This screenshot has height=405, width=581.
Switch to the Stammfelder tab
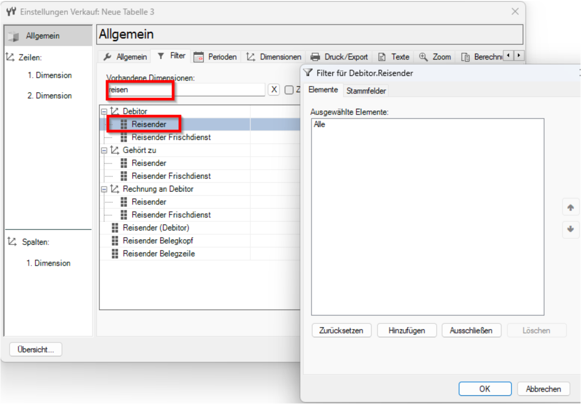point(366,91)
